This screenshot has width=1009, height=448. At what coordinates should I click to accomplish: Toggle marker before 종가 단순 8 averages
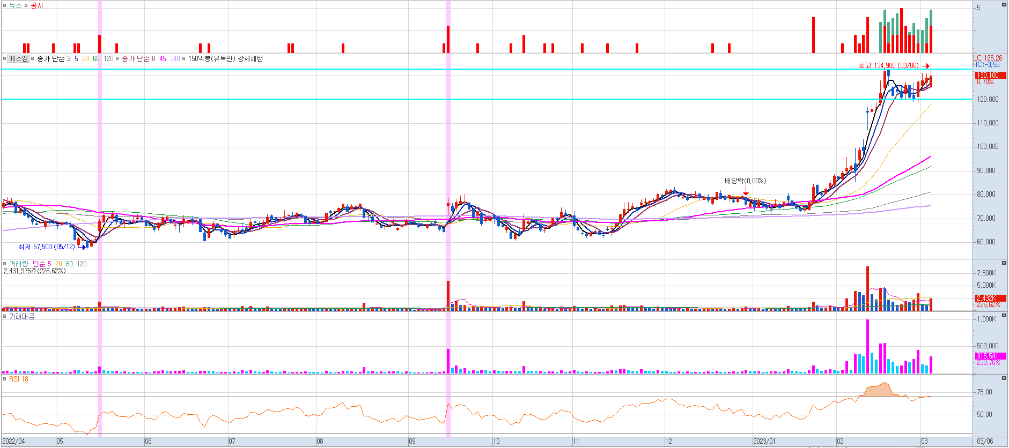point(117,58)
